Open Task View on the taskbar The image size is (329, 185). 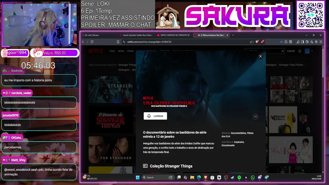(x=179, y=177)
